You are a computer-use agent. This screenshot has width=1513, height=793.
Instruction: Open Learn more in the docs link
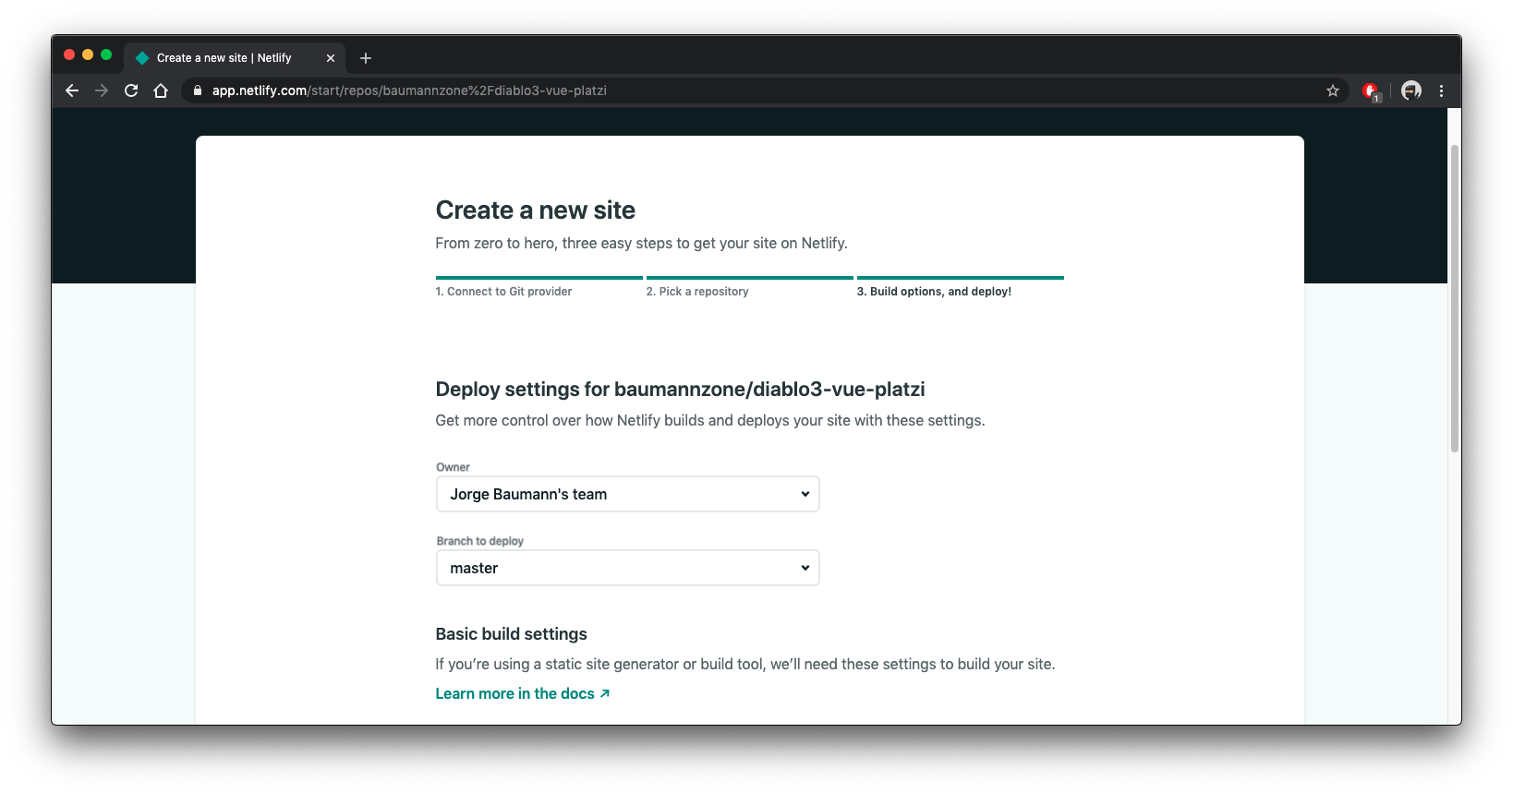(523, 693)
